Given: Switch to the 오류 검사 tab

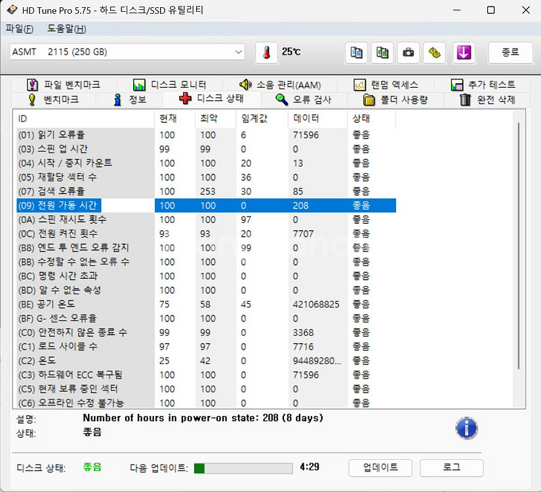Looking at the screenshot, I should (304, 100).
